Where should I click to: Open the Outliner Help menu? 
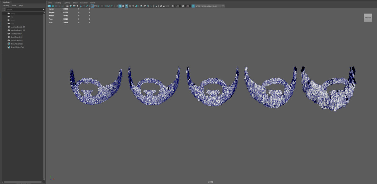[x=21, y=5]
